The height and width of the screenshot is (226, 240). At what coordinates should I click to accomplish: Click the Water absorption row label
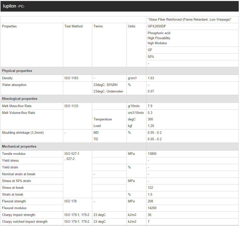14,85
